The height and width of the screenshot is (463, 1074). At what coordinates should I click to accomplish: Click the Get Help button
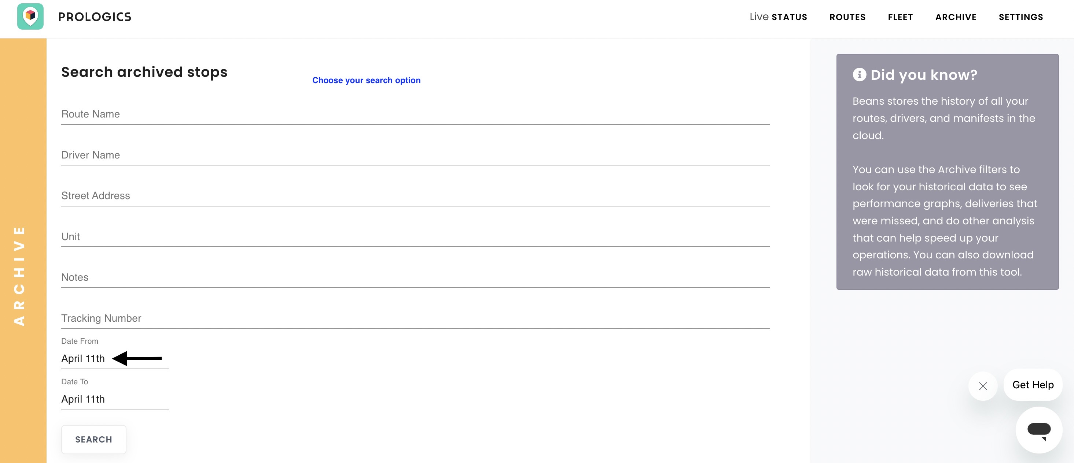1033,385
